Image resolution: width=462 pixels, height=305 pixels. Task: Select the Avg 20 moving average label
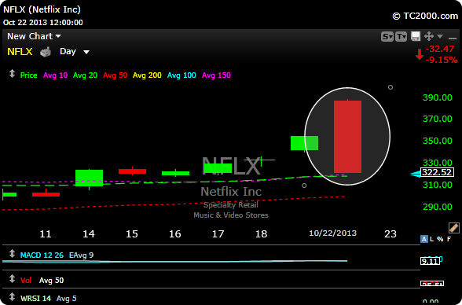[x=85, y=75]
